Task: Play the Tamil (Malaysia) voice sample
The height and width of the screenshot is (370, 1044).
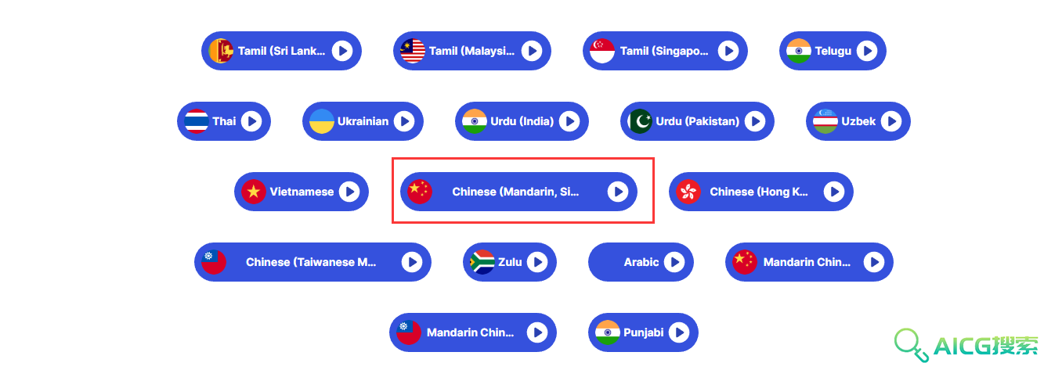Action: (532, 51)
